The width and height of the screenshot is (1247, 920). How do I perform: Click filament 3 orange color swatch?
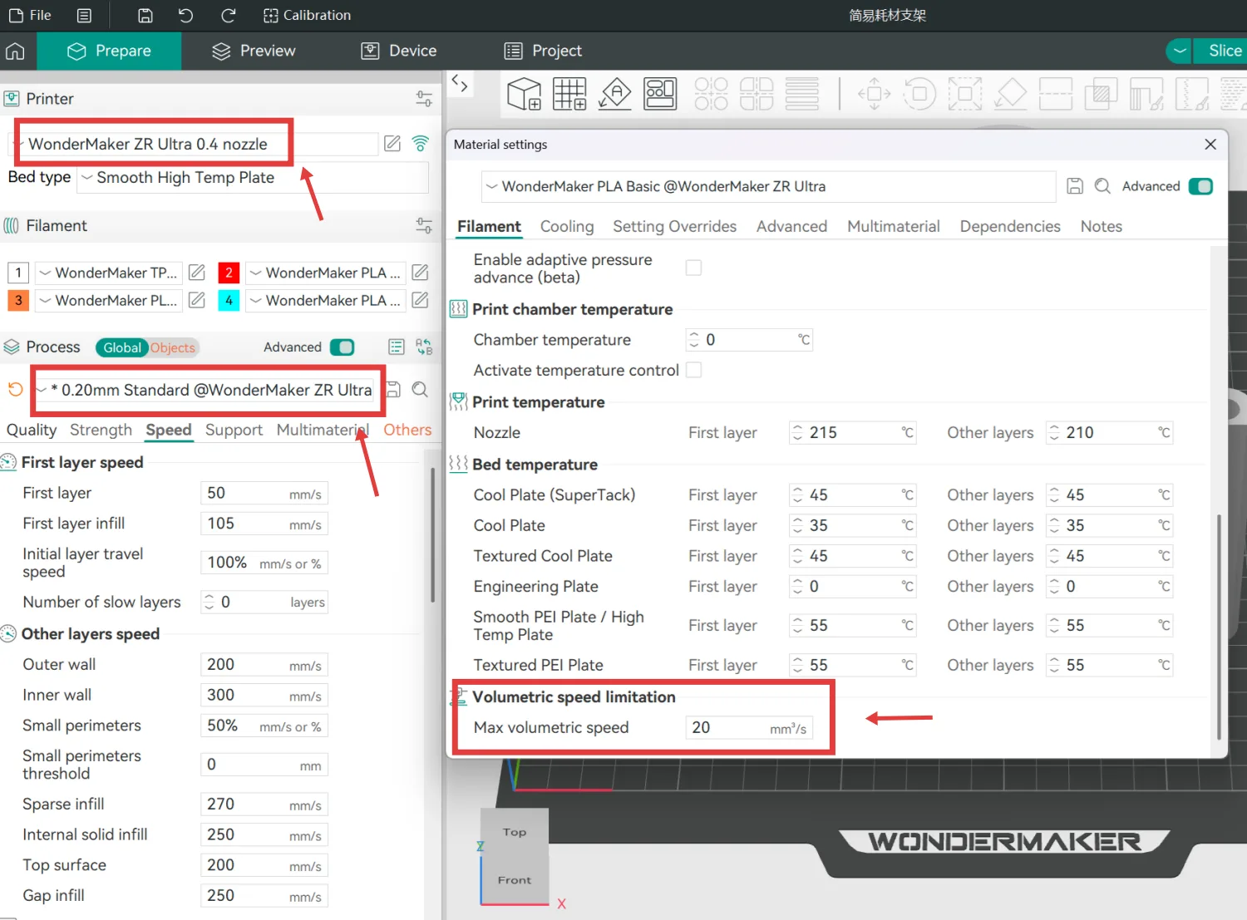[x=18, y=300]
